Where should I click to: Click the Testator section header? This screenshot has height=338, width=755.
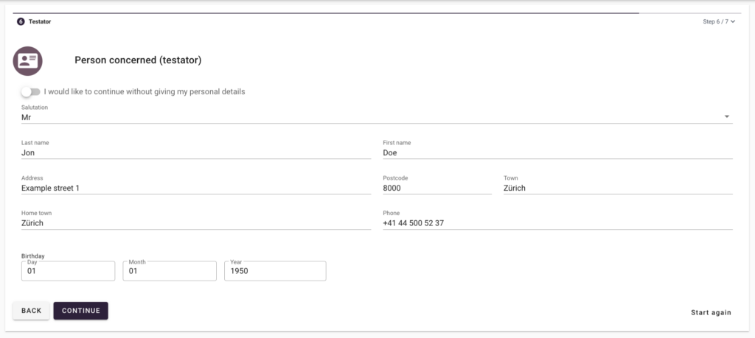(x=40, y=21)
